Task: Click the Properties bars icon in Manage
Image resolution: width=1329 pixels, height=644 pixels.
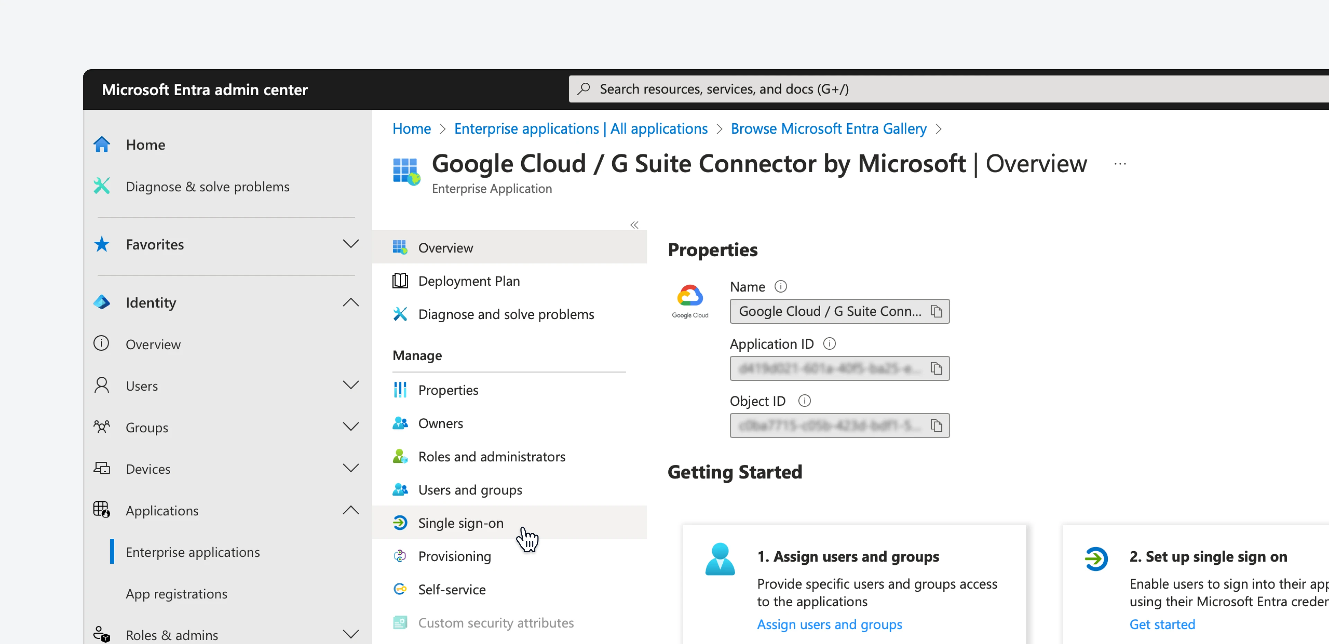Action: [x=400, y=390]
